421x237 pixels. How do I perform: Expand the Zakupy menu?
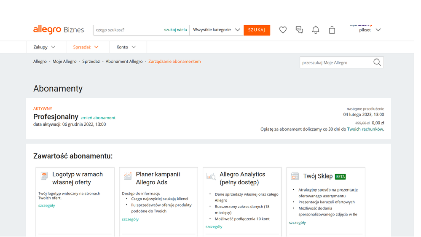point(44,47)
